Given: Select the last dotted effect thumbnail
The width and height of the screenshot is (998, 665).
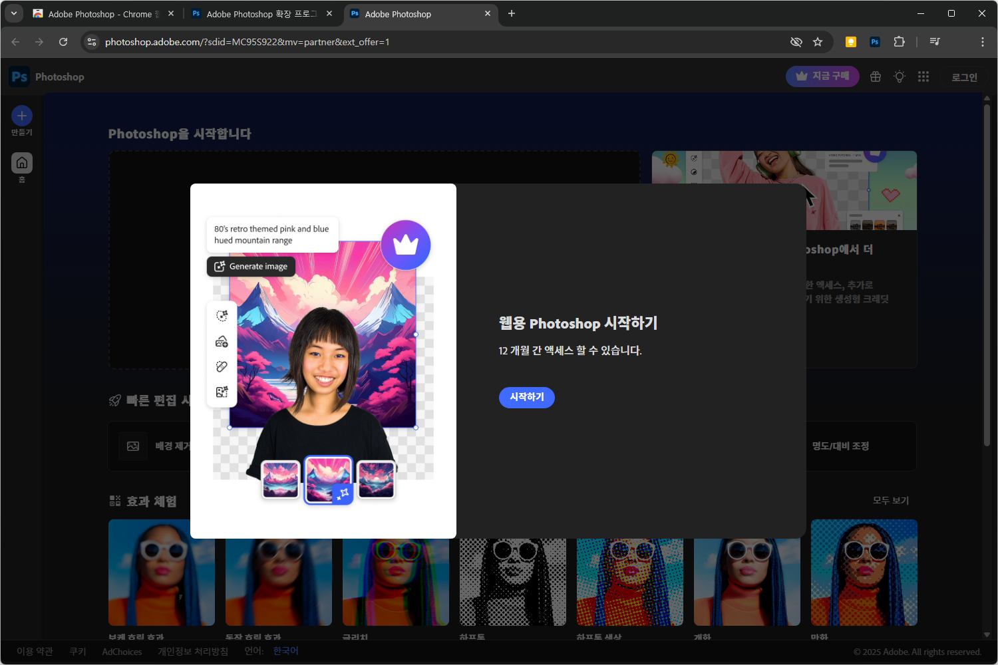Looking at the screenshot, I should click(x=864, y=573).
